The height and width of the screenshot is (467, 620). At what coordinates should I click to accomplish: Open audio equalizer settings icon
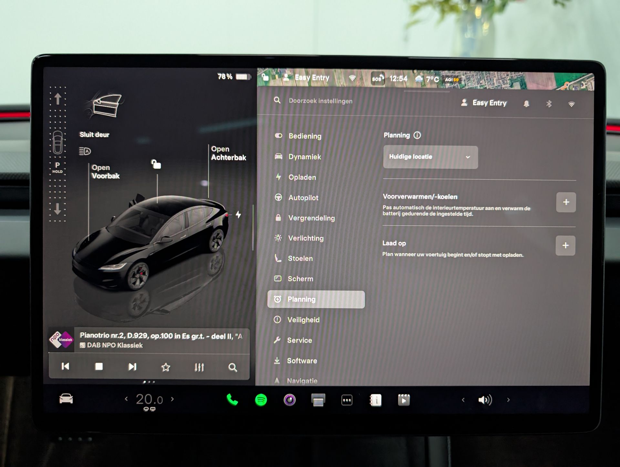[199, 367]
